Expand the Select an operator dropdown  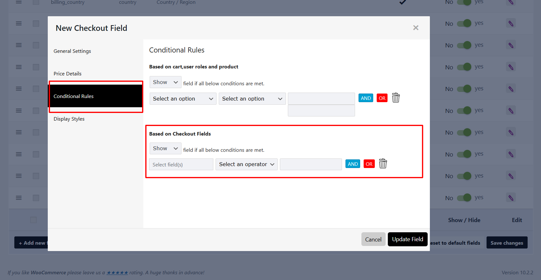(x=246, y=164)
